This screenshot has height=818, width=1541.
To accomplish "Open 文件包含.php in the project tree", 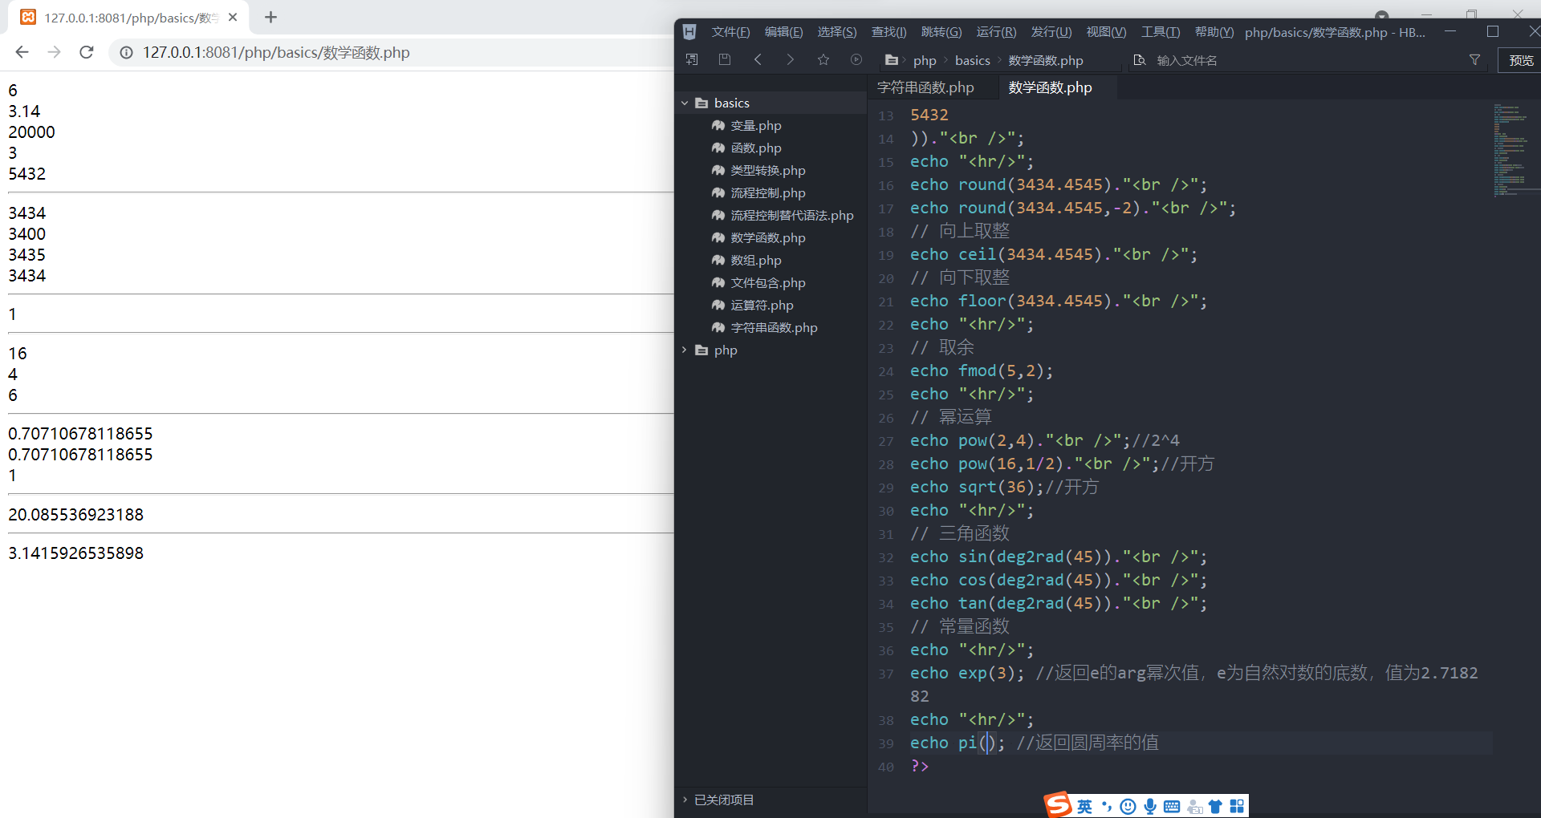I will [x=767, y=282].
